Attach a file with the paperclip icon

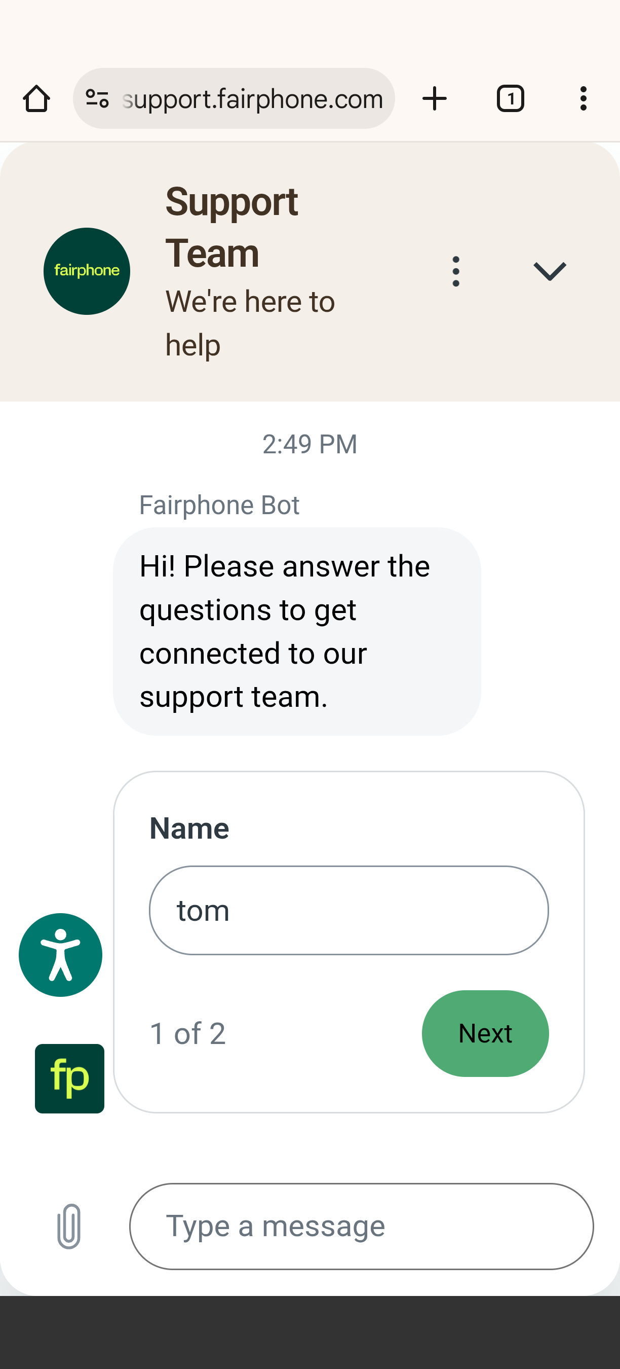point(69,1227)
